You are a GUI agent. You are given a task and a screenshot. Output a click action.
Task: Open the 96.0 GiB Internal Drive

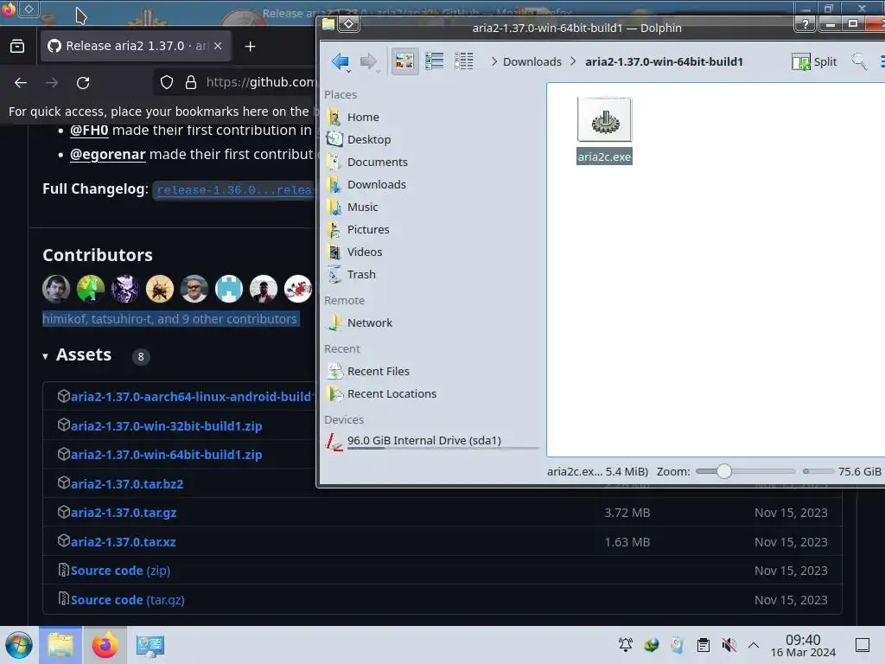(x=423, y=440)
